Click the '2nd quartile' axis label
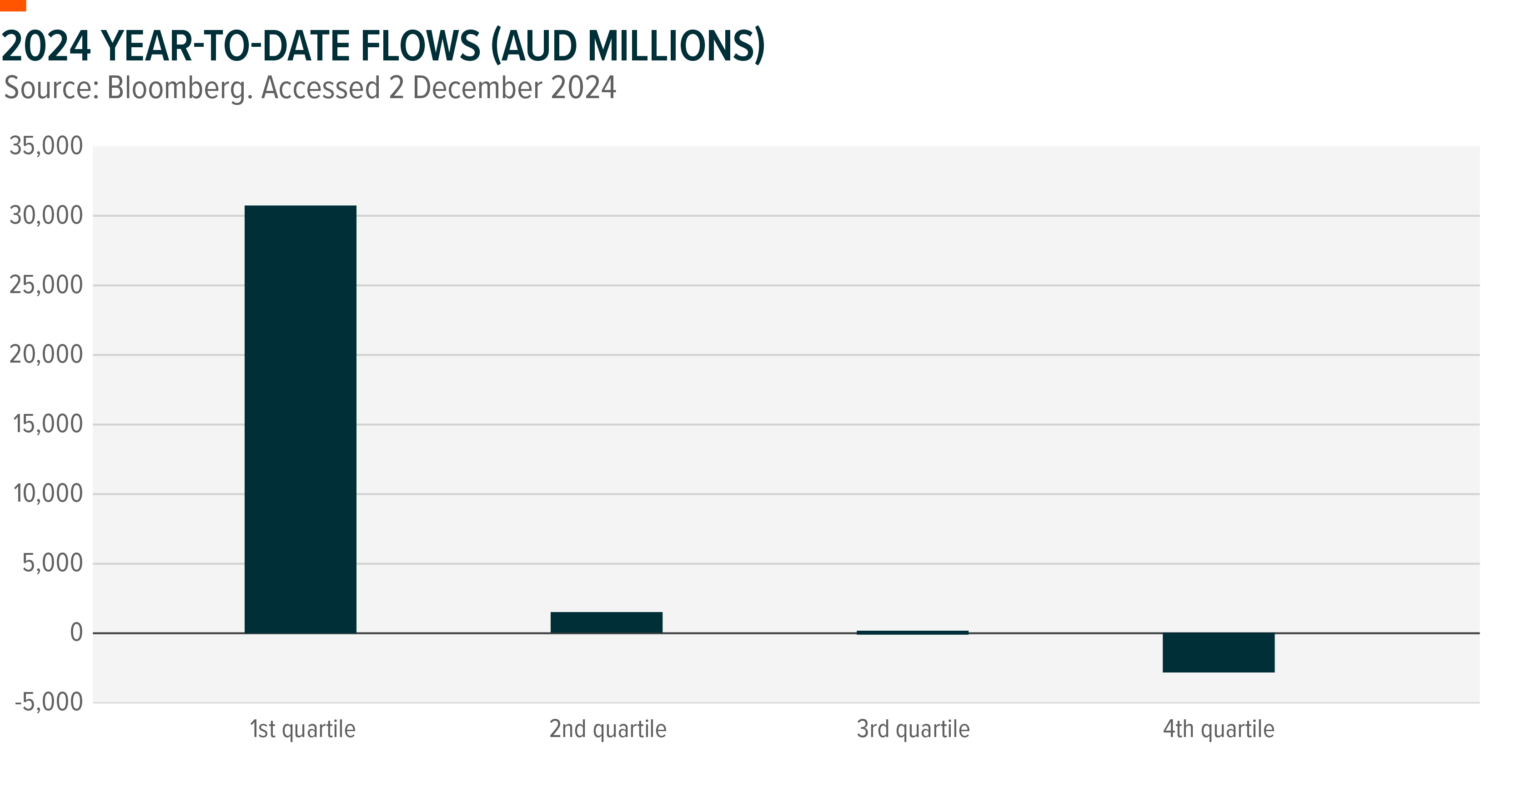 tap(608, 729)
